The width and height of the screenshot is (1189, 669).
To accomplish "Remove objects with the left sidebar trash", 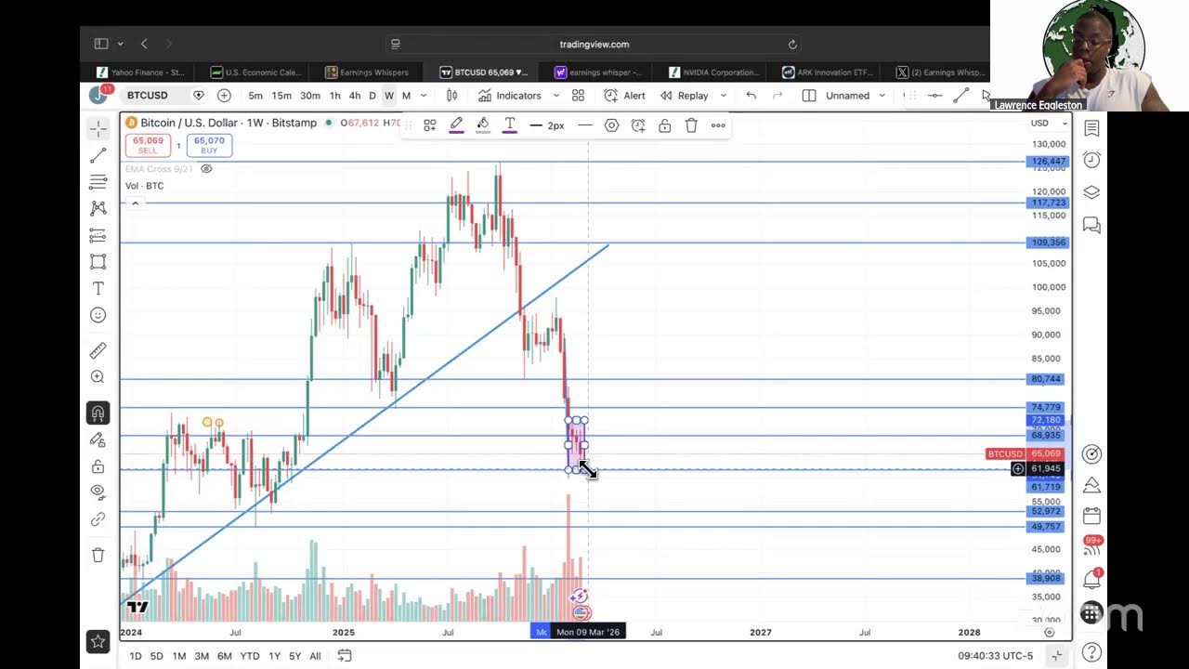I will pos(98,555).
